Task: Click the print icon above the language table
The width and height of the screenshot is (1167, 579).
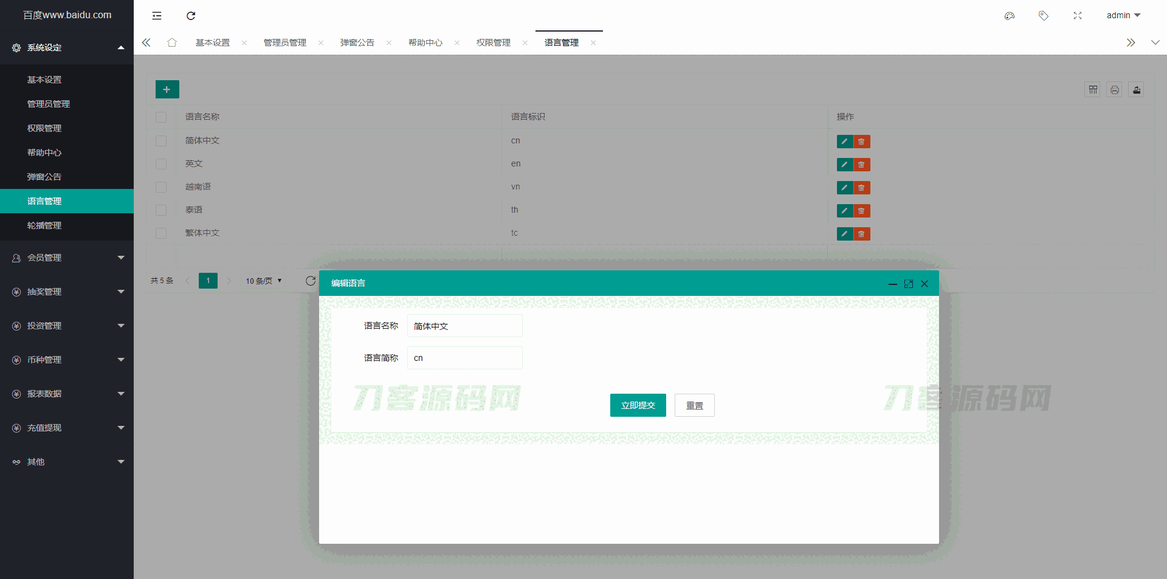Action: click(1115, 89)
